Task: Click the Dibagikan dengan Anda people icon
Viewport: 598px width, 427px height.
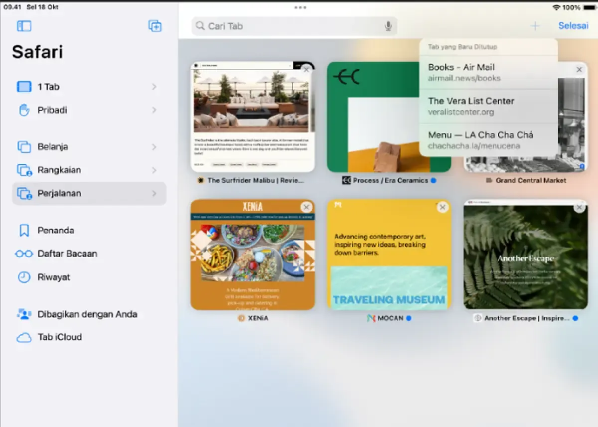Action: pyautogui.click(x=24, y=314)
